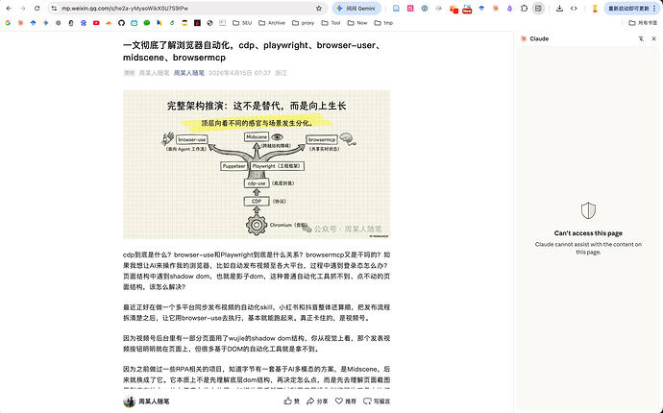The width and height of the screenshot is (663, 413).
Task: Open the blue 周某人随笔 account link
Action: [189, 73]
